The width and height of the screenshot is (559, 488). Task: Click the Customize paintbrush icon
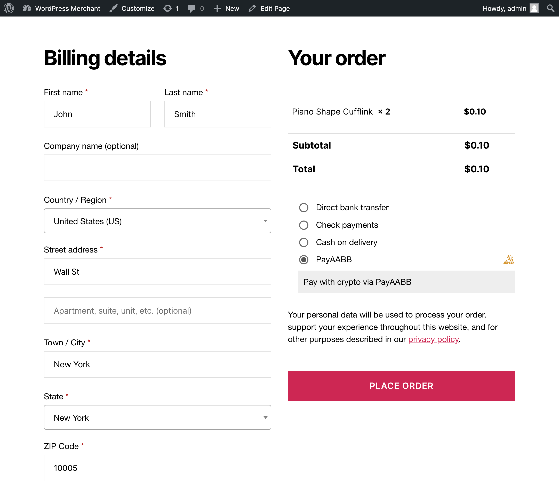coord(113,8)
